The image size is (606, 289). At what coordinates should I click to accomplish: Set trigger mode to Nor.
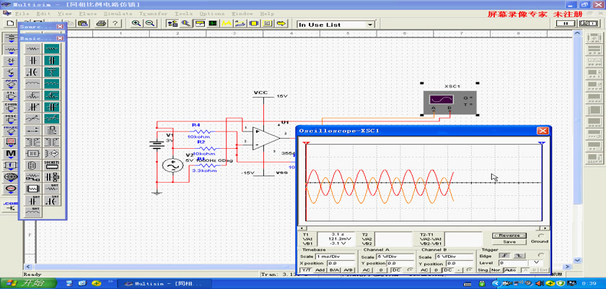pos(496,269)
